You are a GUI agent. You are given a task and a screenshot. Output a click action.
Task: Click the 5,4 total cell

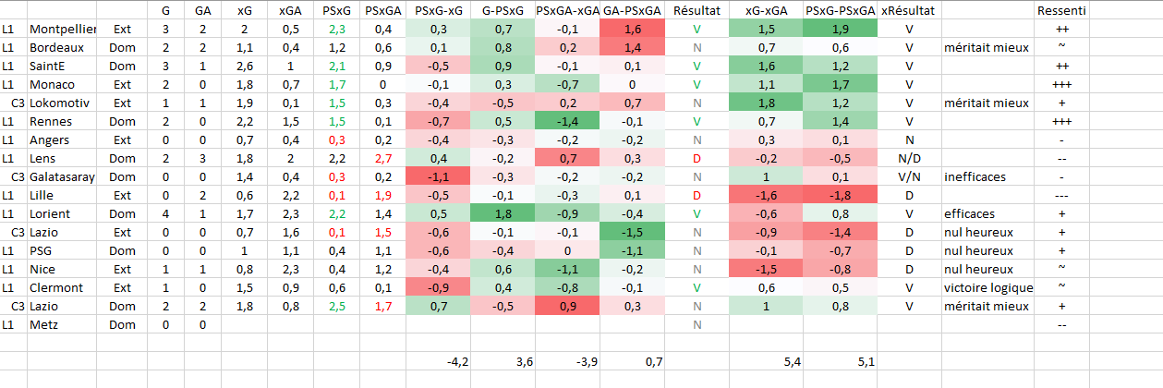coord(765,362)
